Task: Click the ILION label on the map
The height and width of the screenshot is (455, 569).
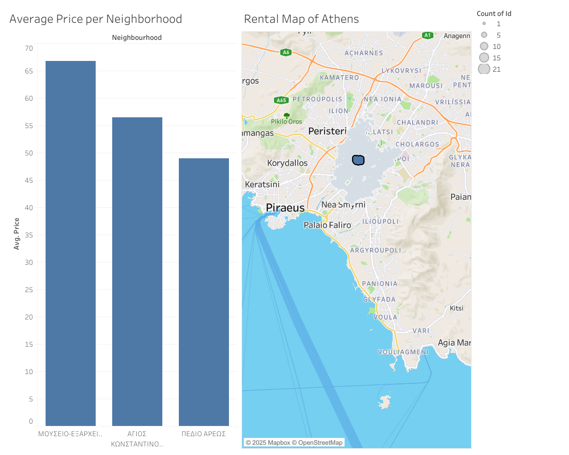Action: click(x=338, y=111)
